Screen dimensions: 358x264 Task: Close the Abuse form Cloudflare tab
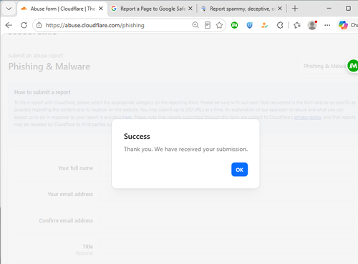click(101, 9)
